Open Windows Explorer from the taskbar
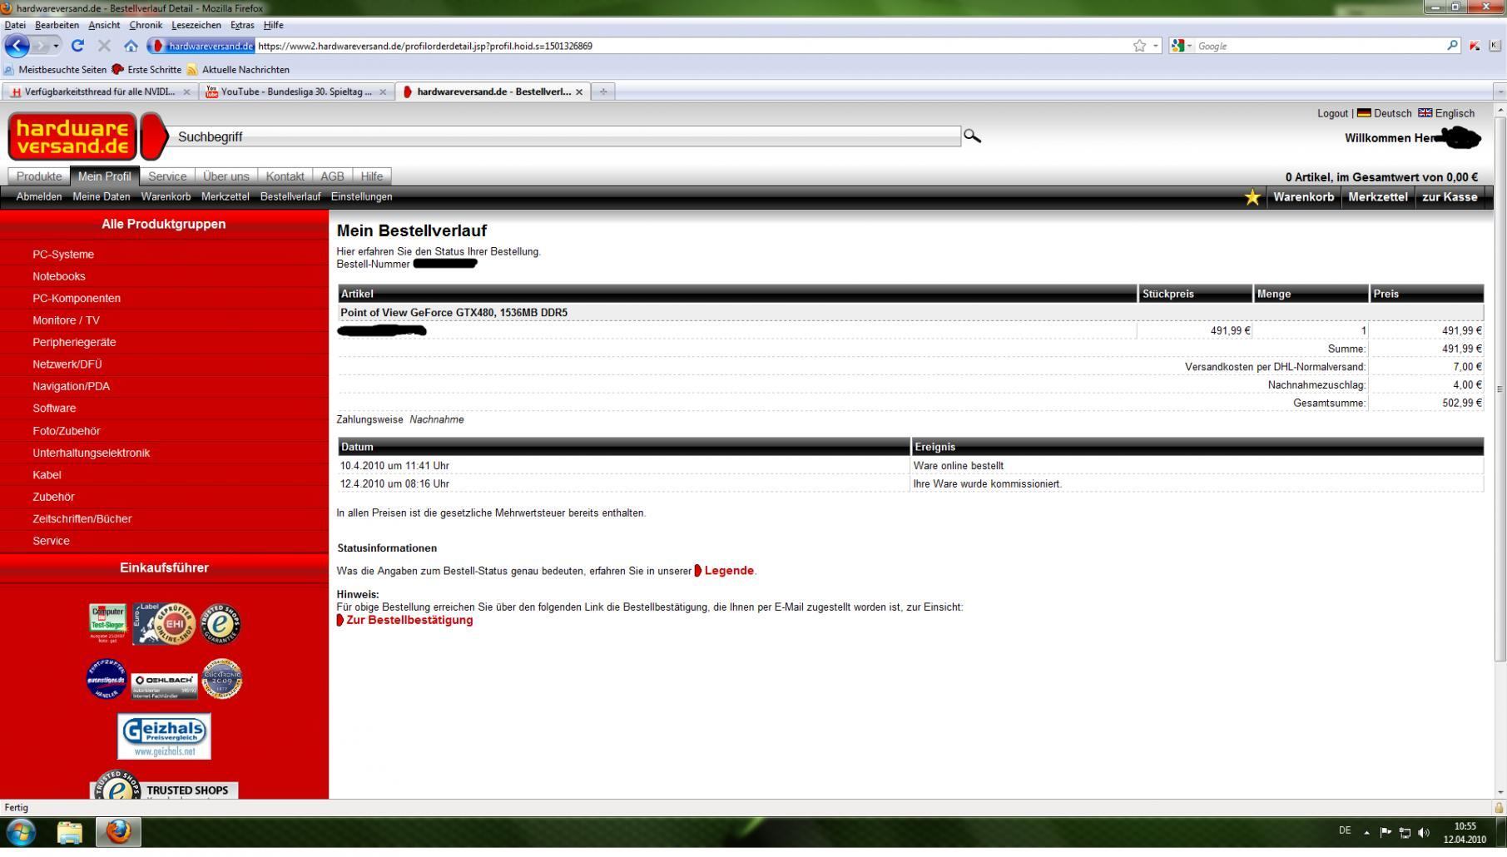The height and width of the screenshot is (857, 1507). pyautogui.click(x=70, y=832)
